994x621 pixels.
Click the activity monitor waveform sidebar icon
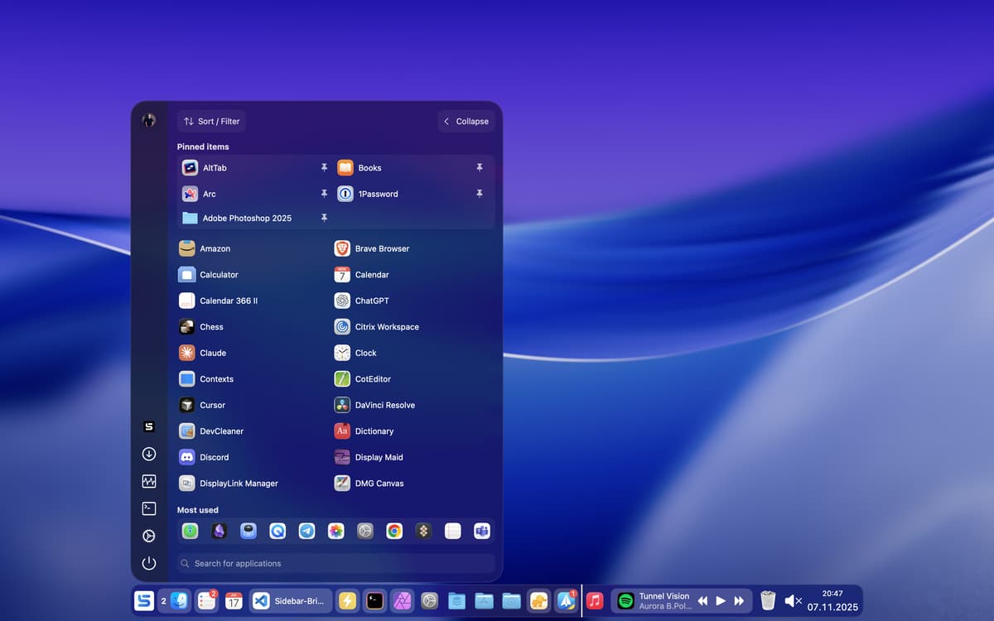[149, 481]
